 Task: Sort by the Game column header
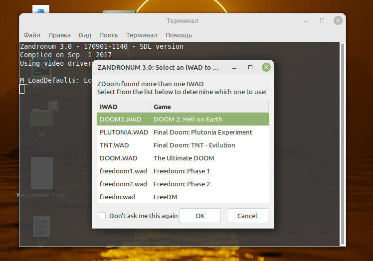tap(210, 107)
